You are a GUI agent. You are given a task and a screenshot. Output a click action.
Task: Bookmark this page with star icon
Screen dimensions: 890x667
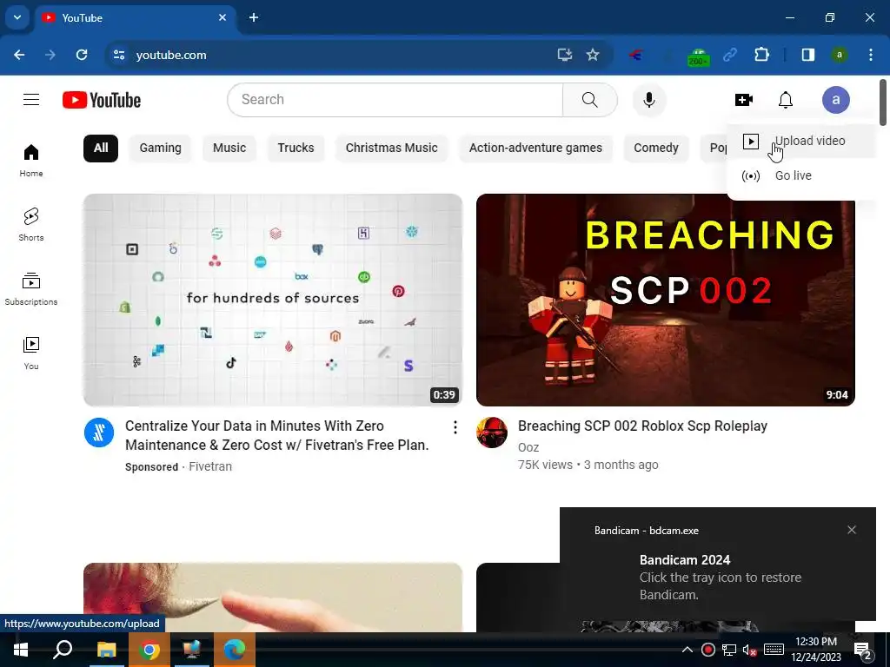coord(593,55)
